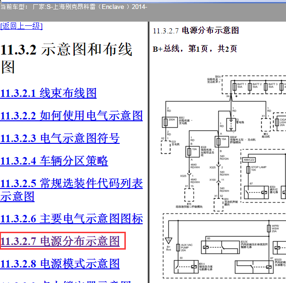The image size is (286, 283).
Task: Open 11.3.2.7 电源分布示意图 link
Action: [x=60, y=241]
